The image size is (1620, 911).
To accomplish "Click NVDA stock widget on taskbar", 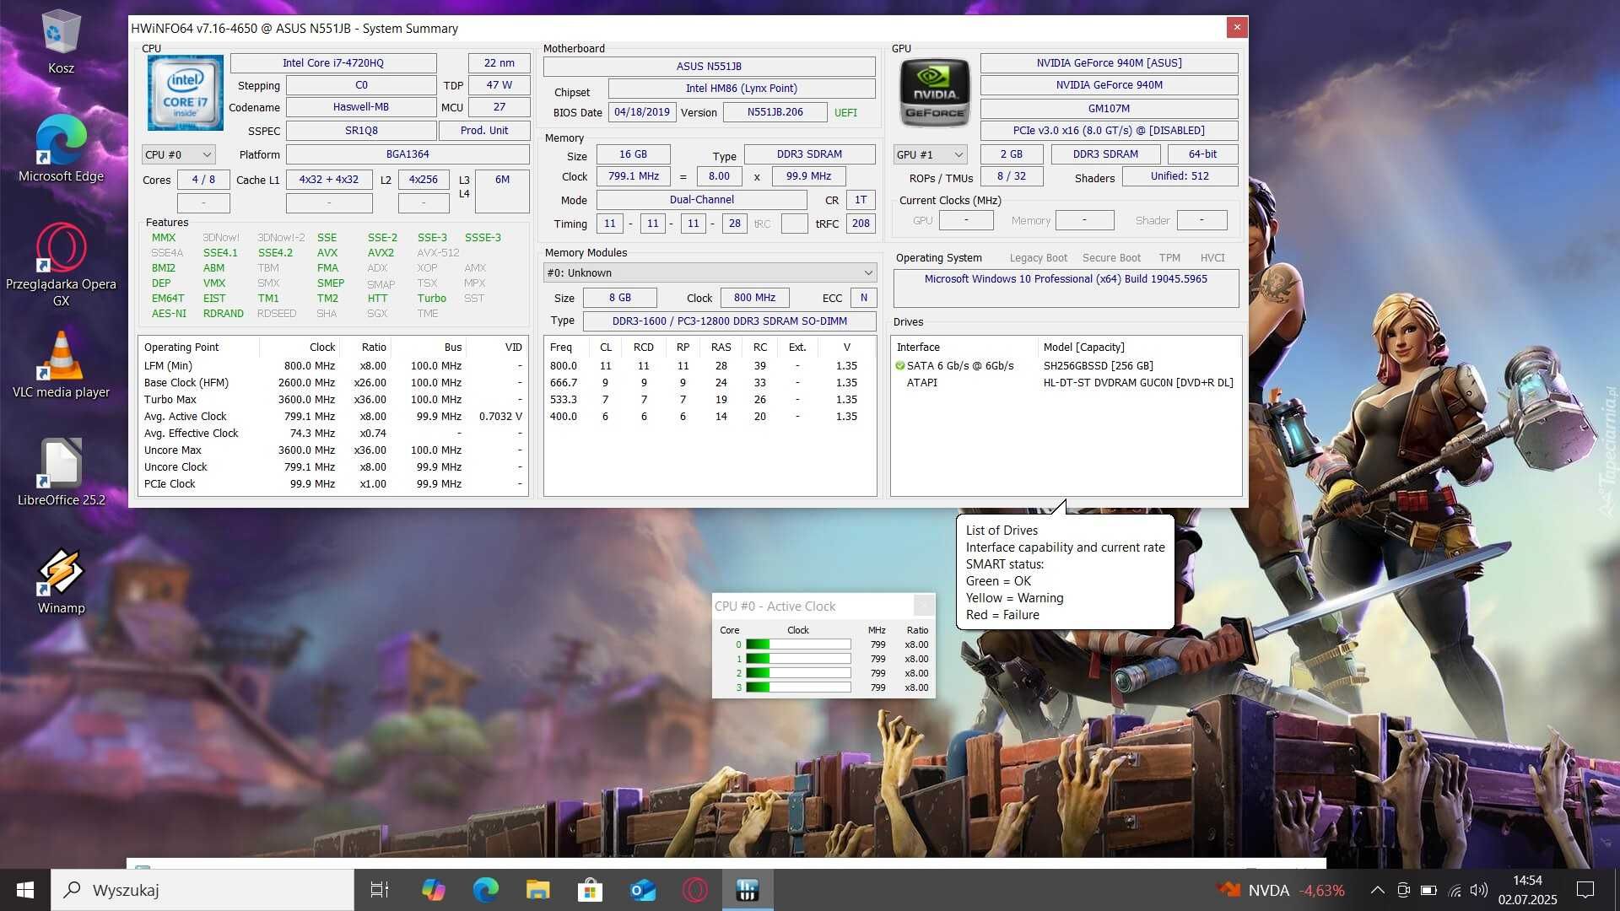I will coord(1281,890).
